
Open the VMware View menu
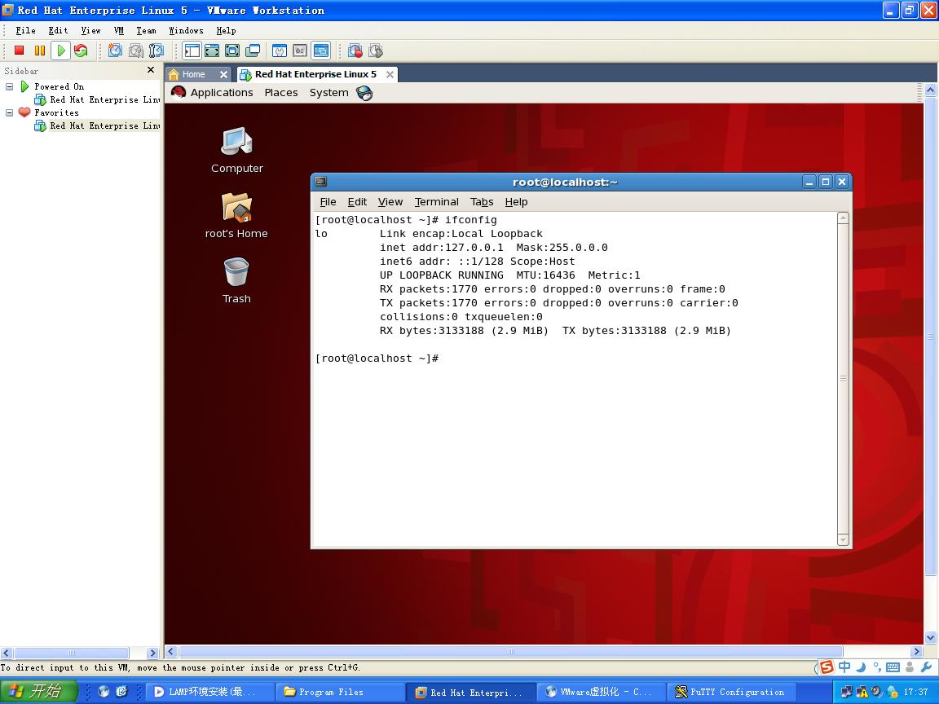coord(91,30)
